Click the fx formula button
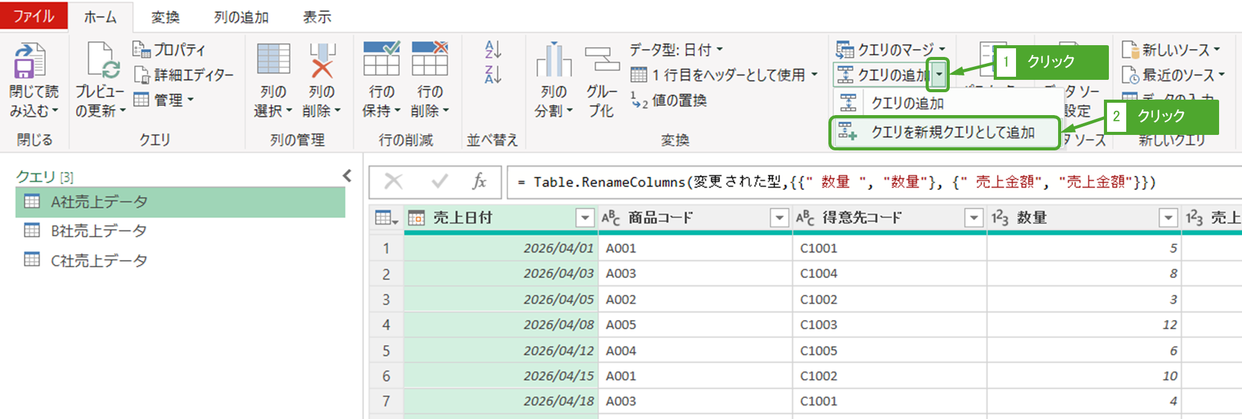 pyautogui.click(x=479, y=181)
